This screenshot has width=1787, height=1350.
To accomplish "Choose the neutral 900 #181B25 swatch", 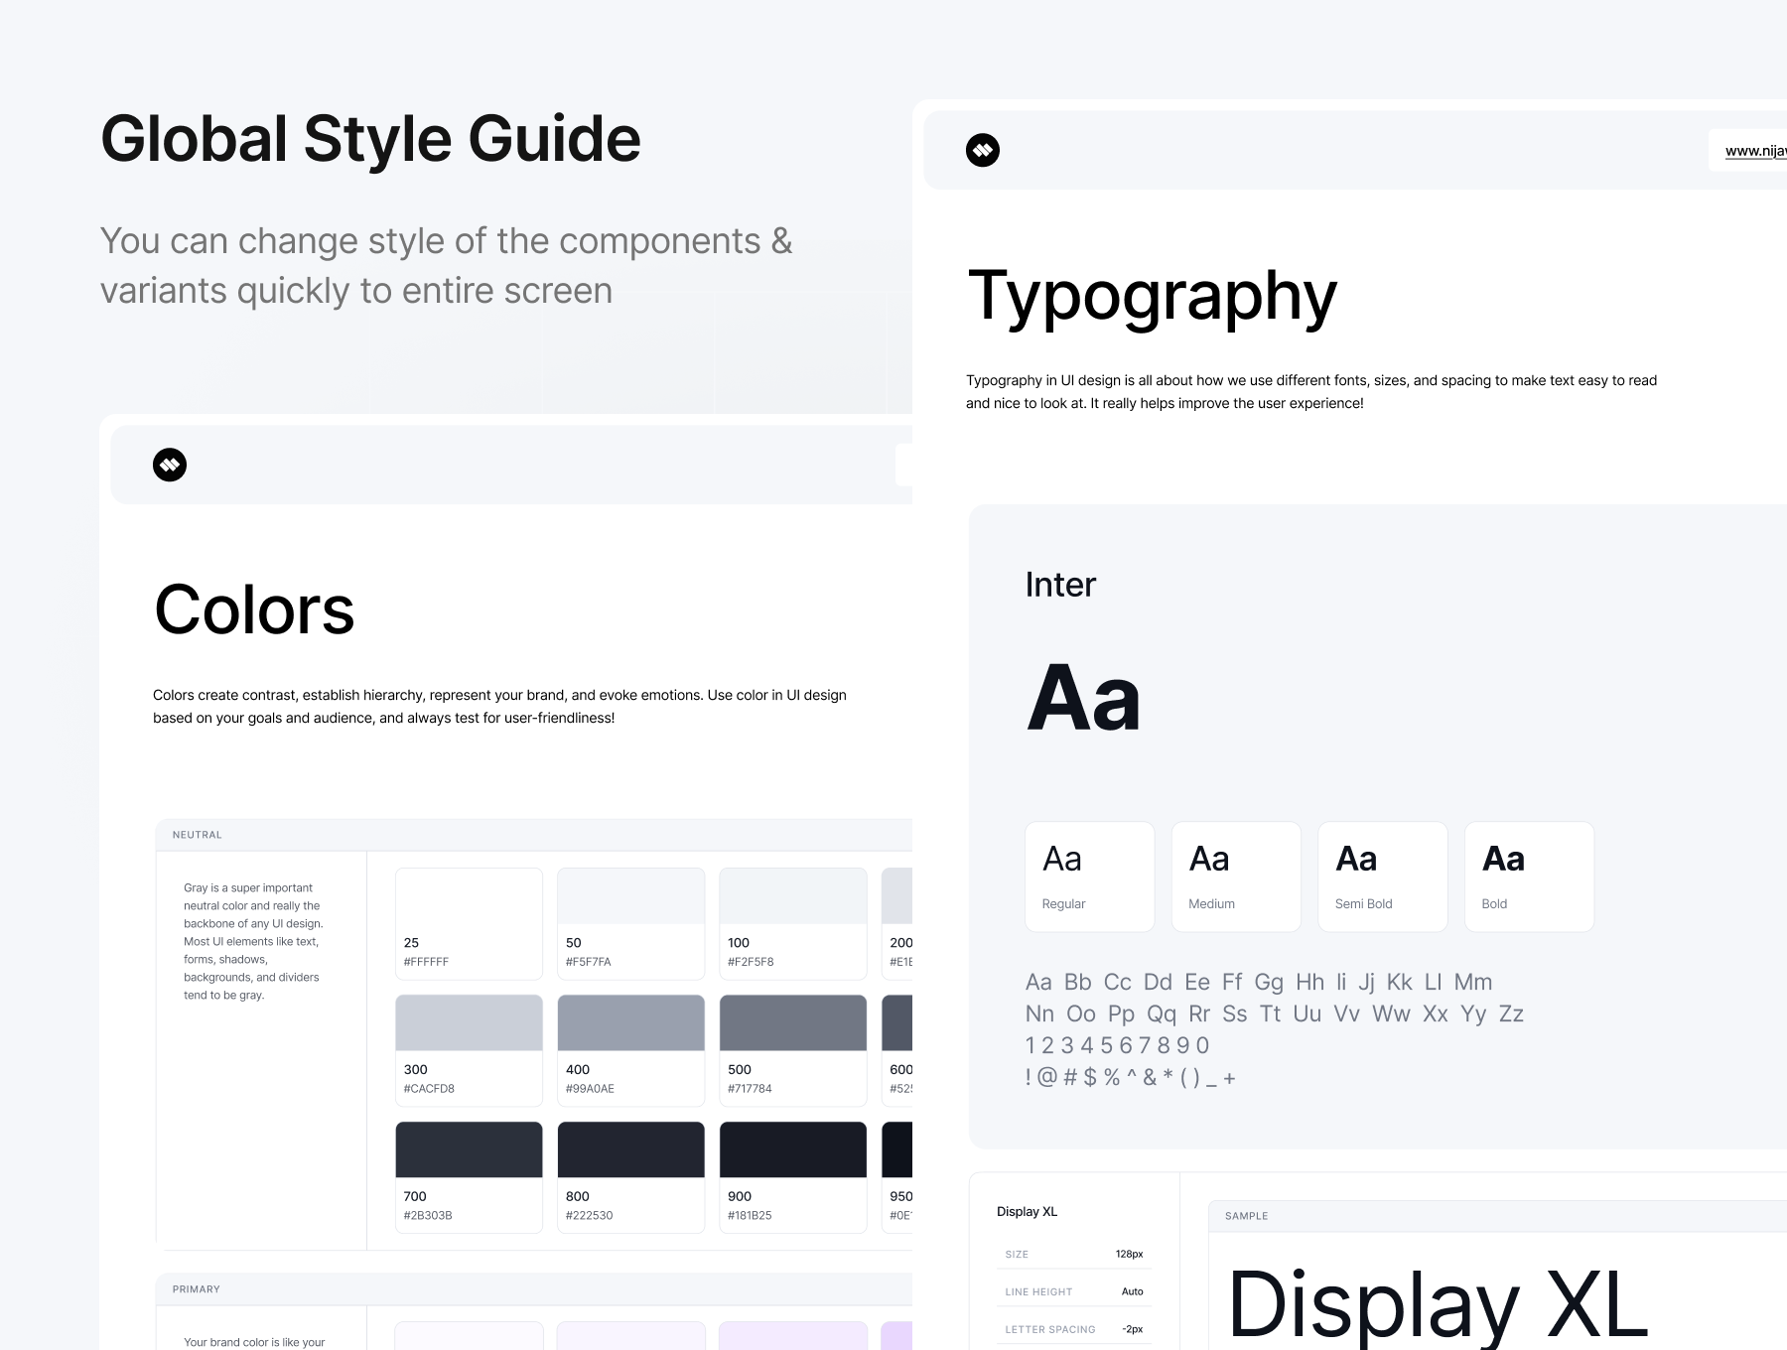I will (792, 1177).
